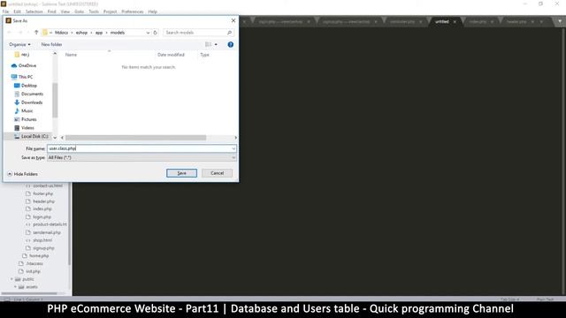
Task: Open header.php in sidebar
Action: pyautogui.click(x=43, y=201)
